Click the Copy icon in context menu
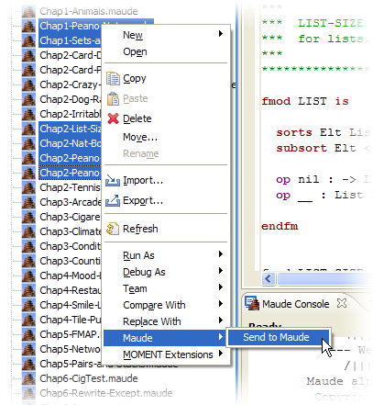Viewport: 373px width, 405px height. 113,79
